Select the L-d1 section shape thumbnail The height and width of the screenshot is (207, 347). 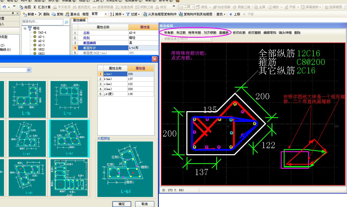click(x=27, y=177)
